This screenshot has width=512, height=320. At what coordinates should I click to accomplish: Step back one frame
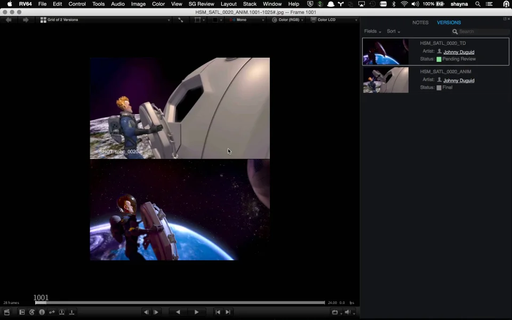(146, 312)
